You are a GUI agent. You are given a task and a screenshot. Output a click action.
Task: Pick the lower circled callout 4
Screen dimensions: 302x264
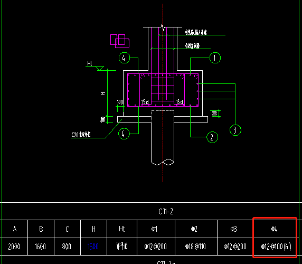(x=124, y=134)
